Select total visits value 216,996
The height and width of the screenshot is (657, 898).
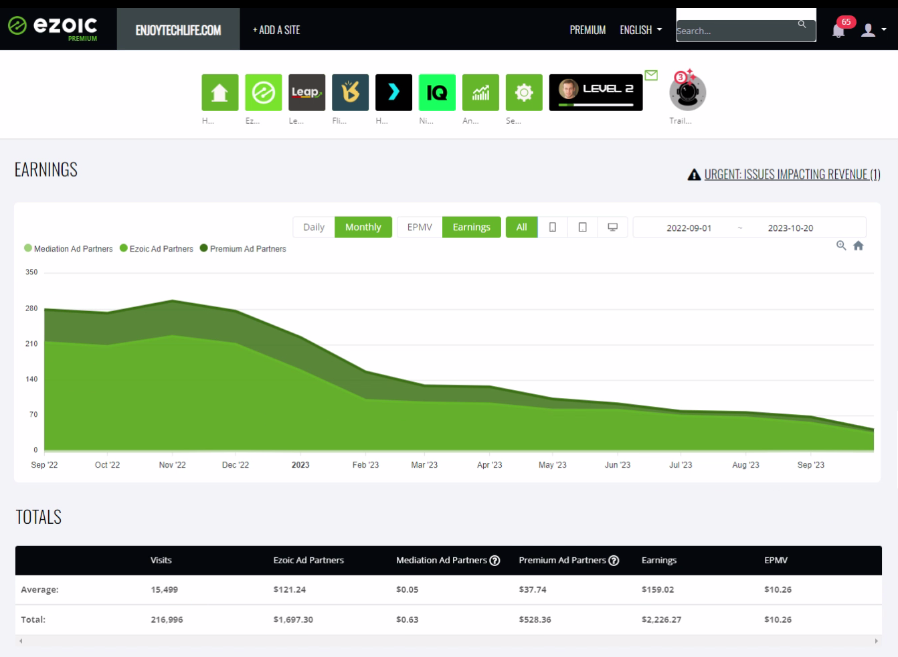(x=167, y=620)
